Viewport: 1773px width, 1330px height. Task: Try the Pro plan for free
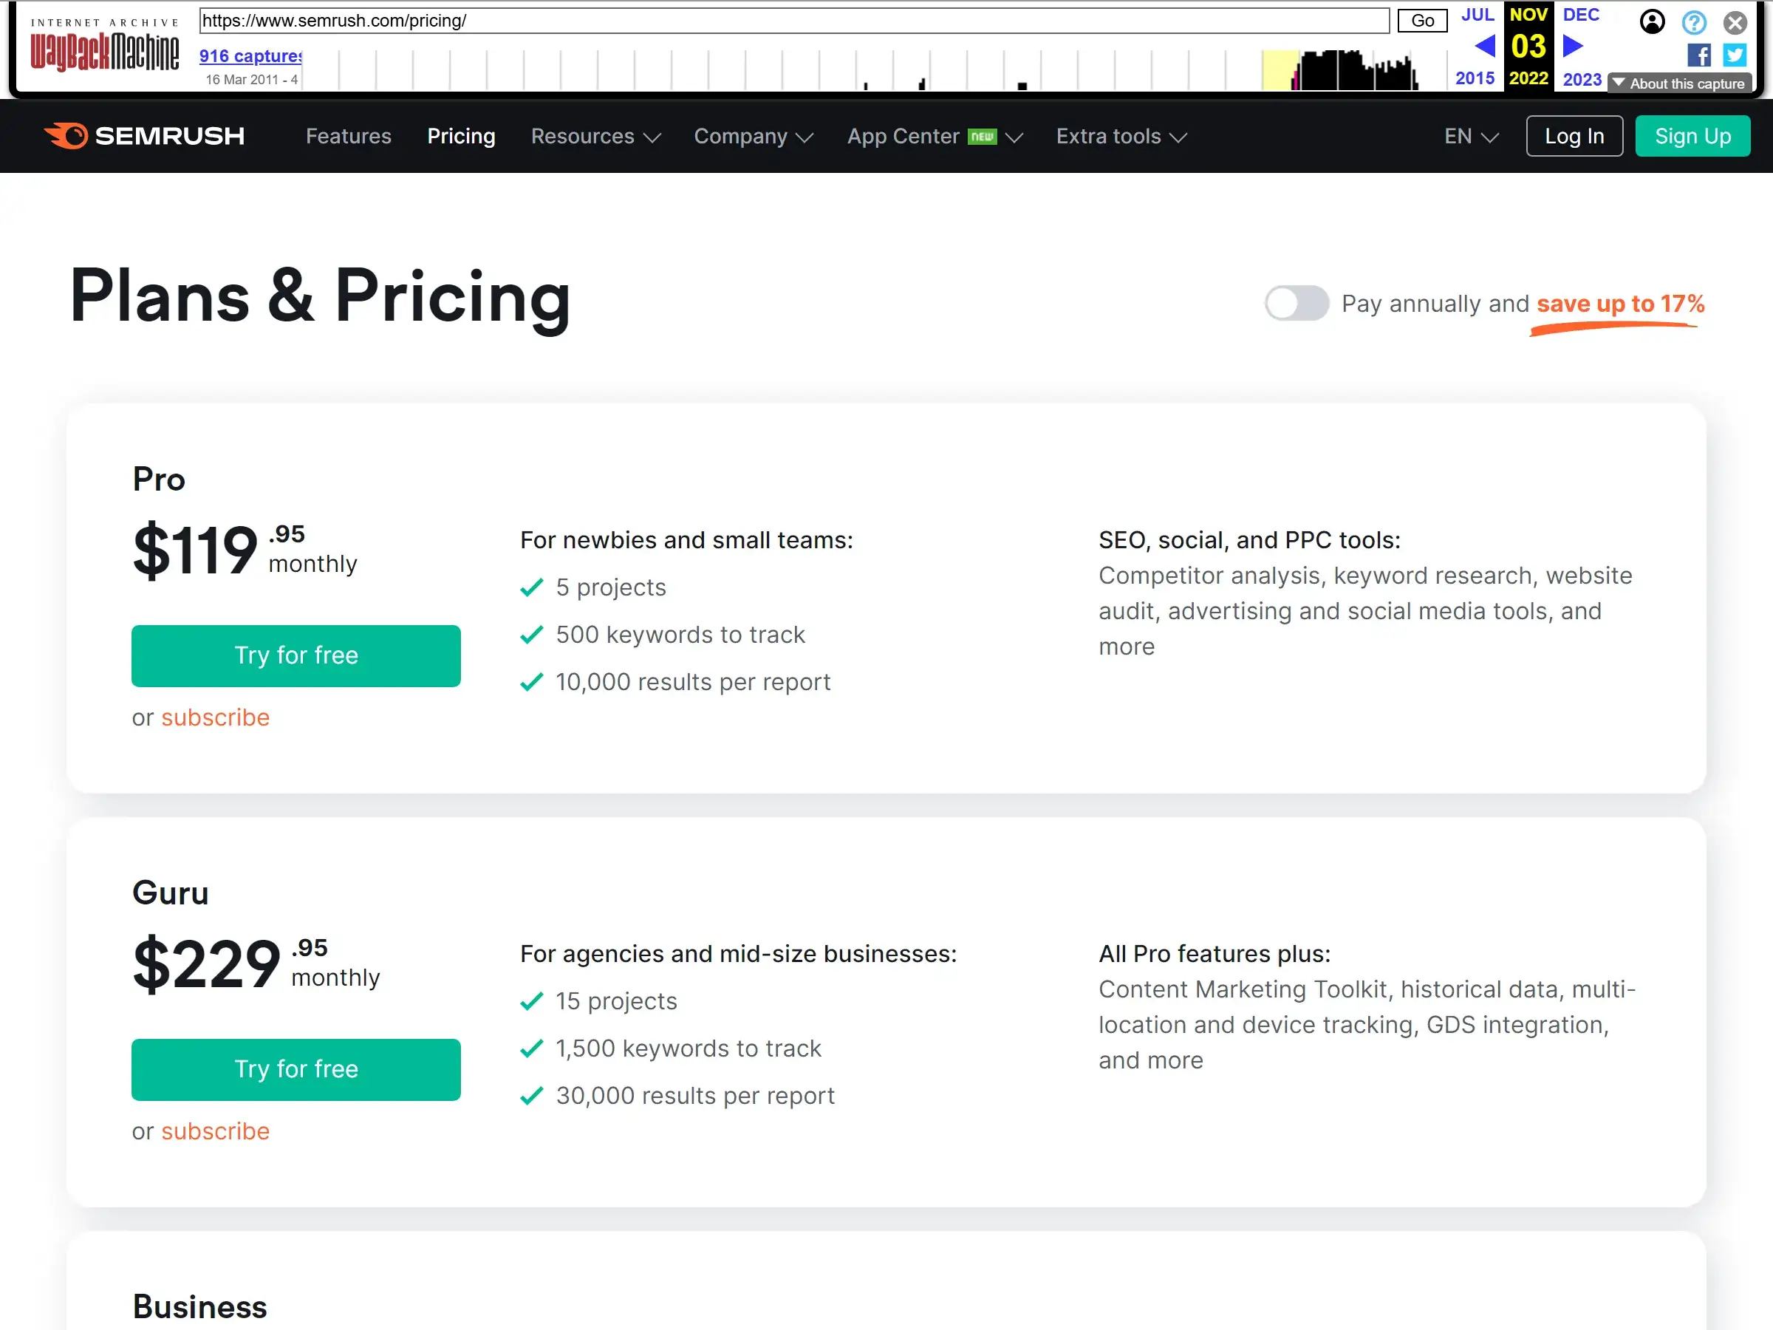(295, 655)
